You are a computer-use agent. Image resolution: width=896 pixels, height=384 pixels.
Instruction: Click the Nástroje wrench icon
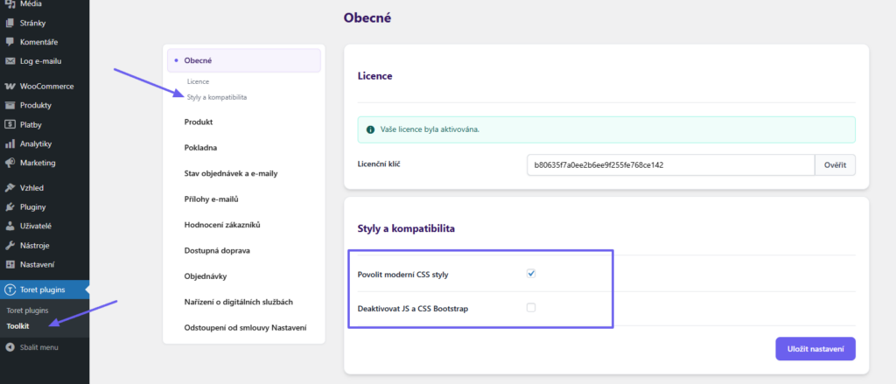pyautogui.click(x=10, y=245)
